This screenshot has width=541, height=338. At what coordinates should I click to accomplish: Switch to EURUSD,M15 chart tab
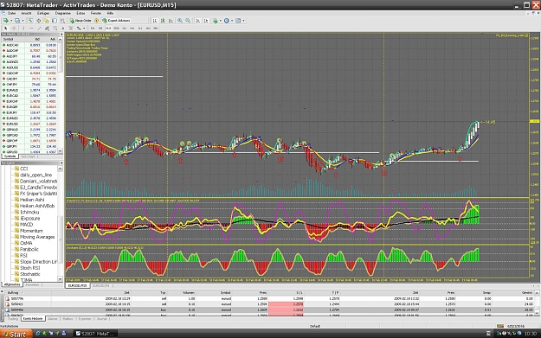point(77,285)
